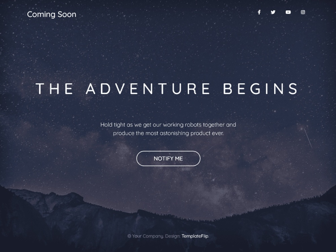Click the 'Your Company' footer text
The width and height of the screenshot is (336, 252).
pos(148,236)
